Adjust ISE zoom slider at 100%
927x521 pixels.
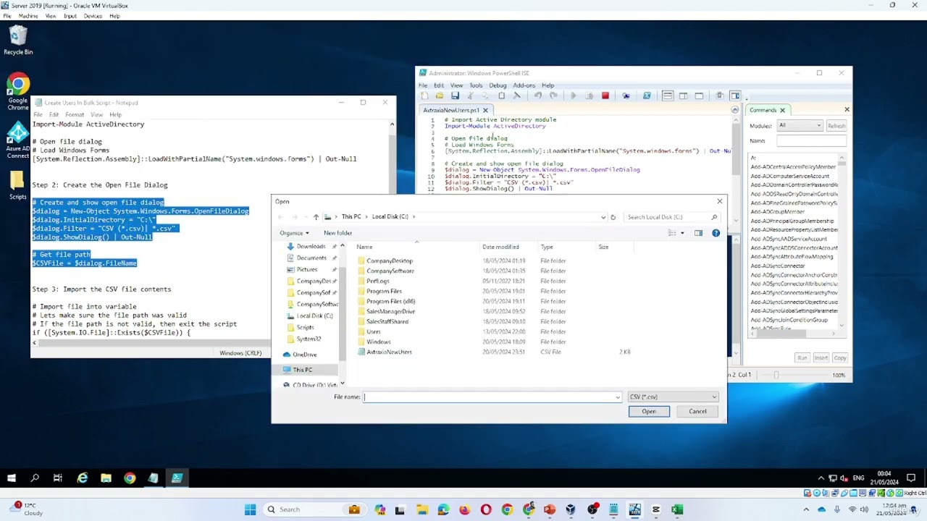[776, 375]
